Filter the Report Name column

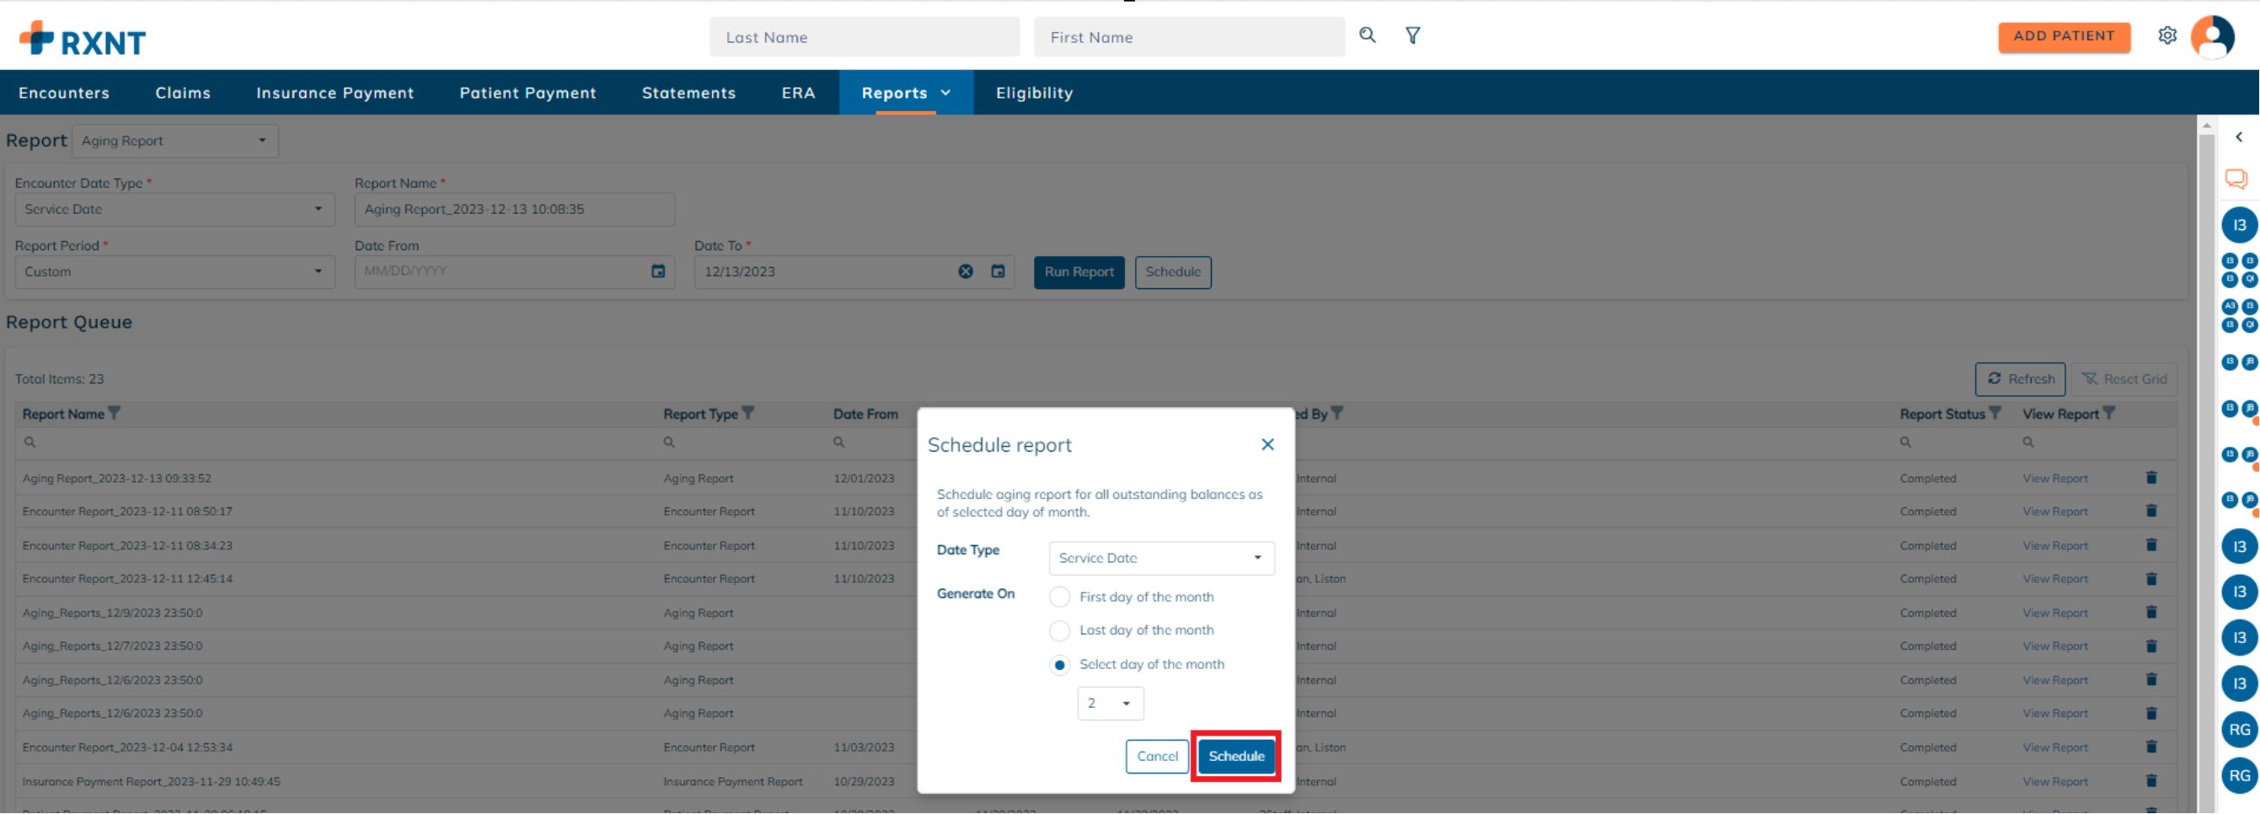click(114, 413)
